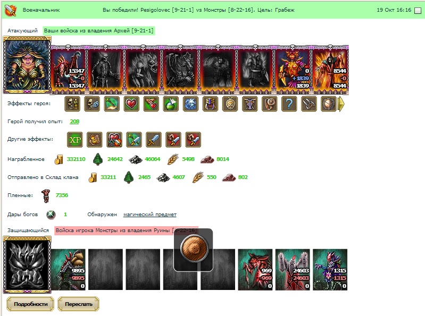The width and height of the screenshot is (425, 316).
Task: Click the green potion flask effect icon
Action: tap(171, 104)
